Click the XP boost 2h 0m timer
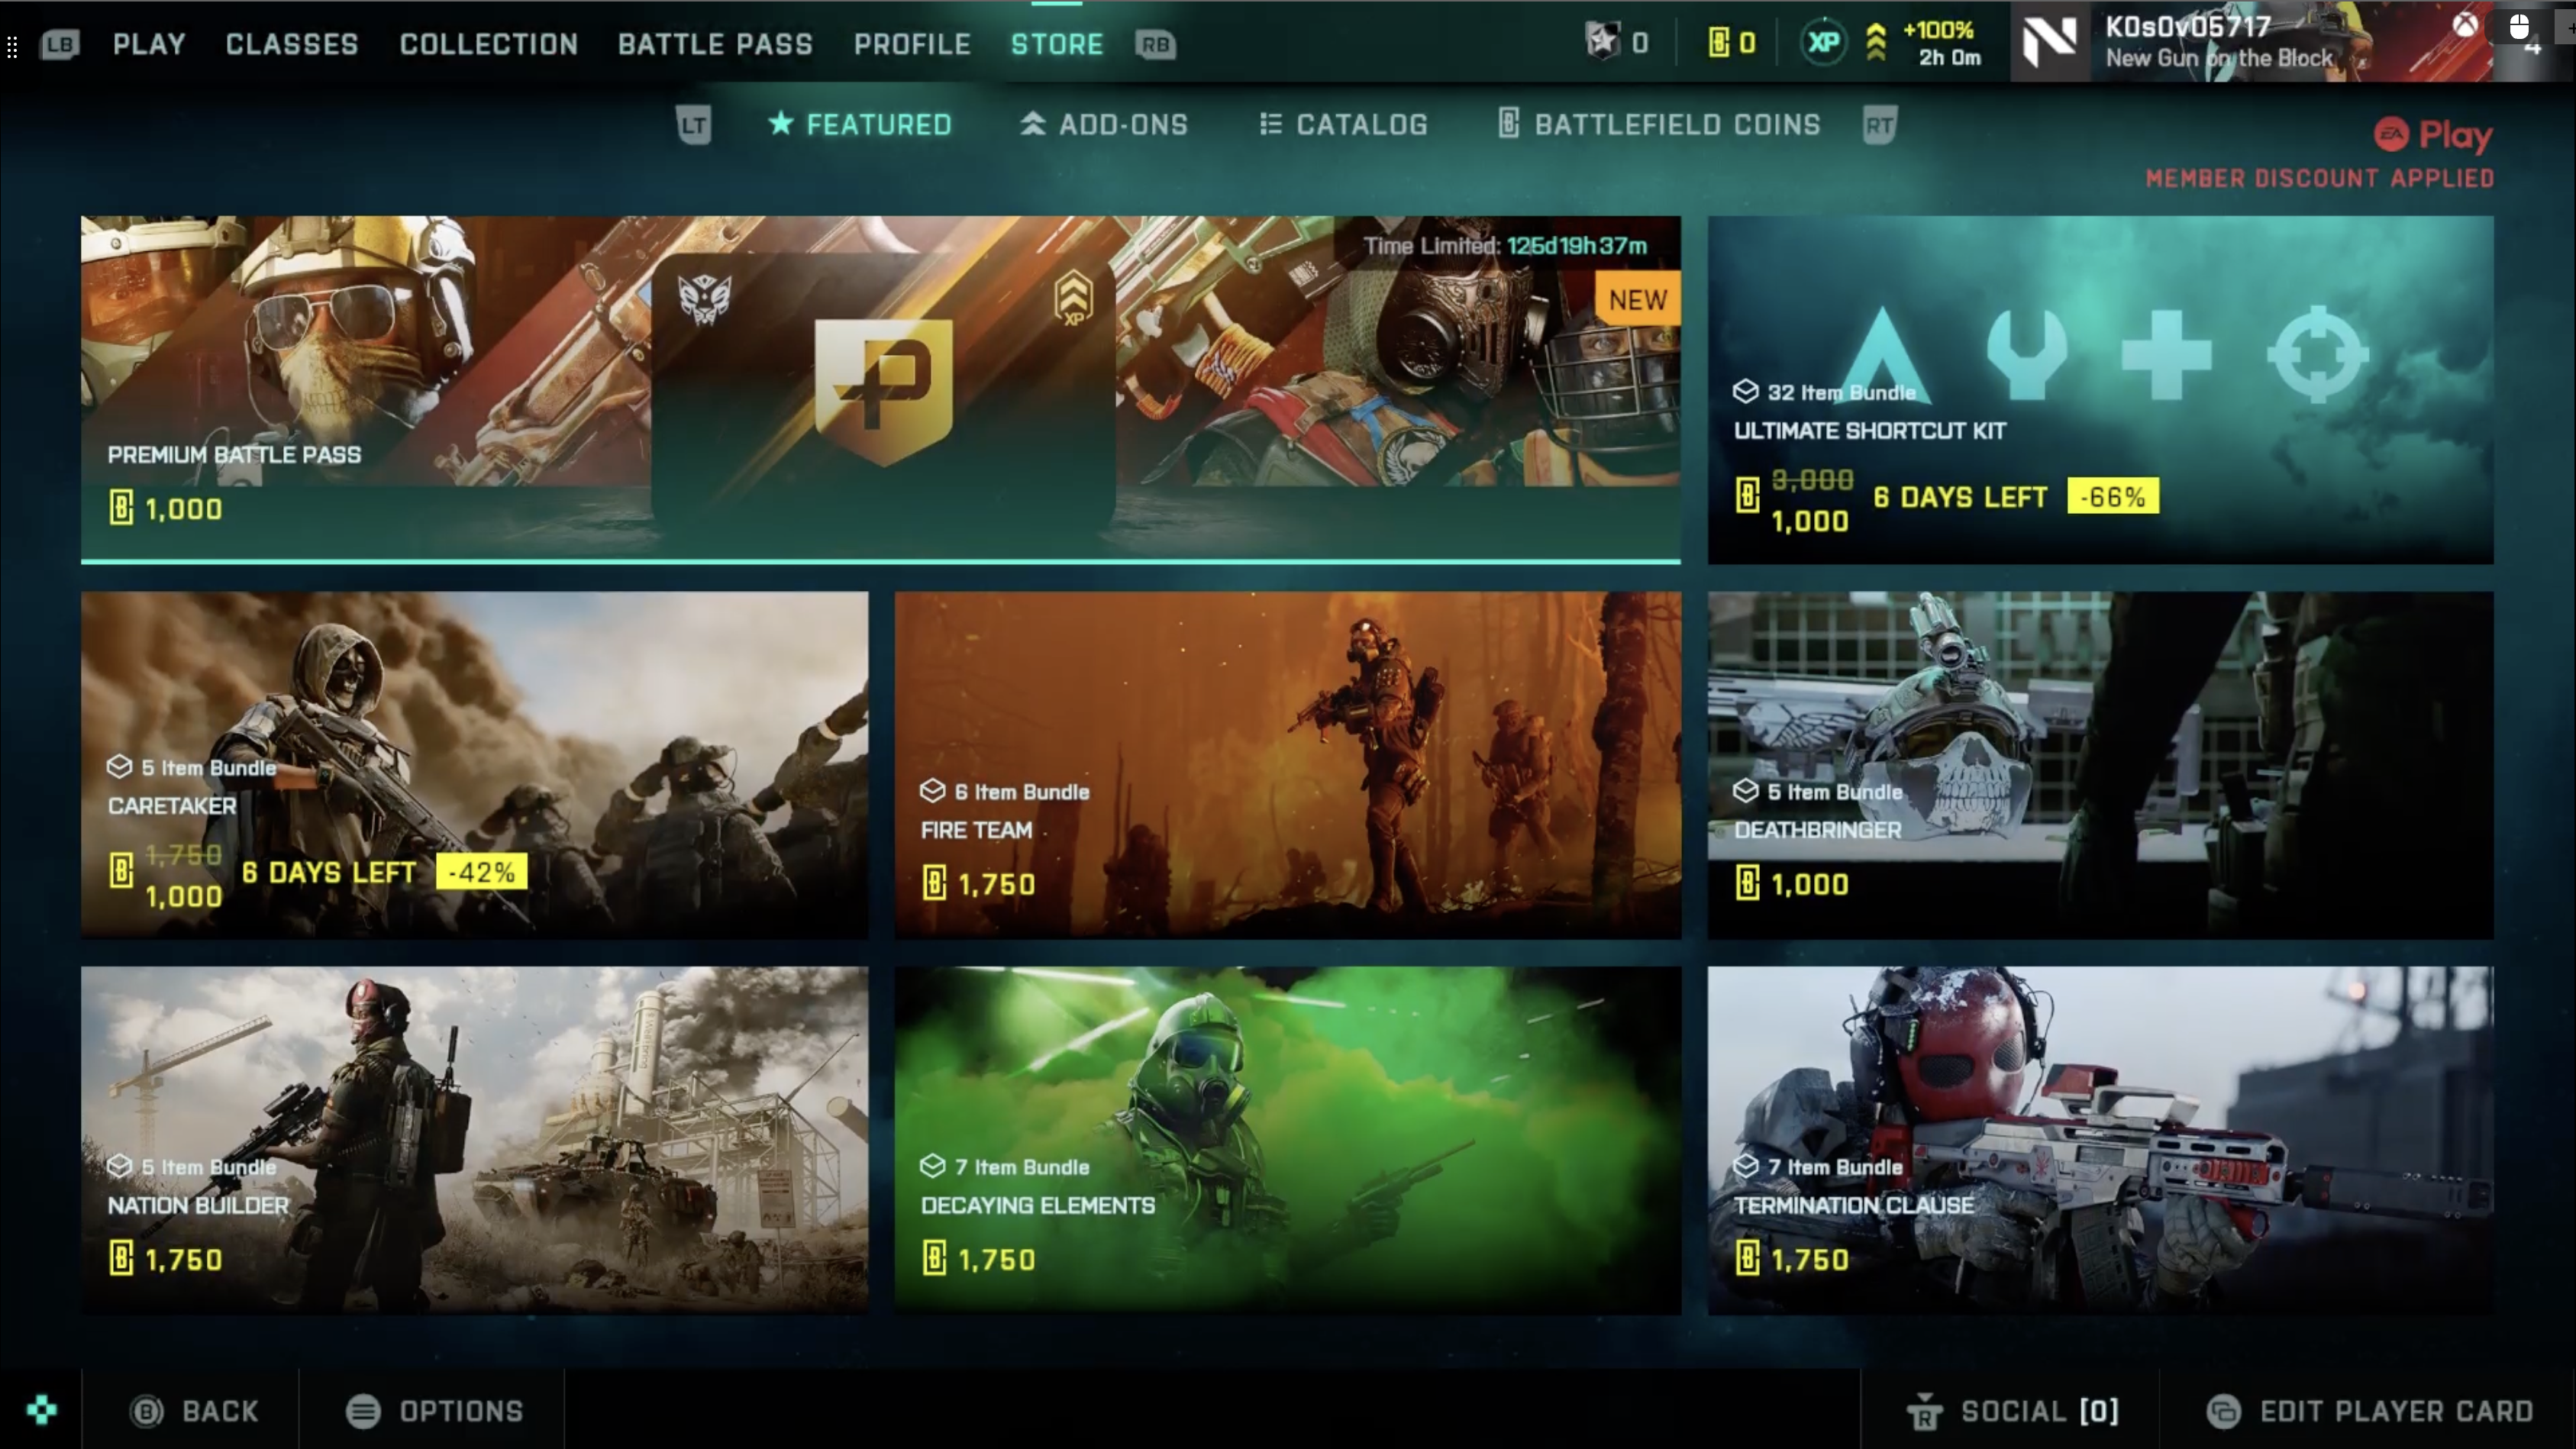 tap(1949, 58)
